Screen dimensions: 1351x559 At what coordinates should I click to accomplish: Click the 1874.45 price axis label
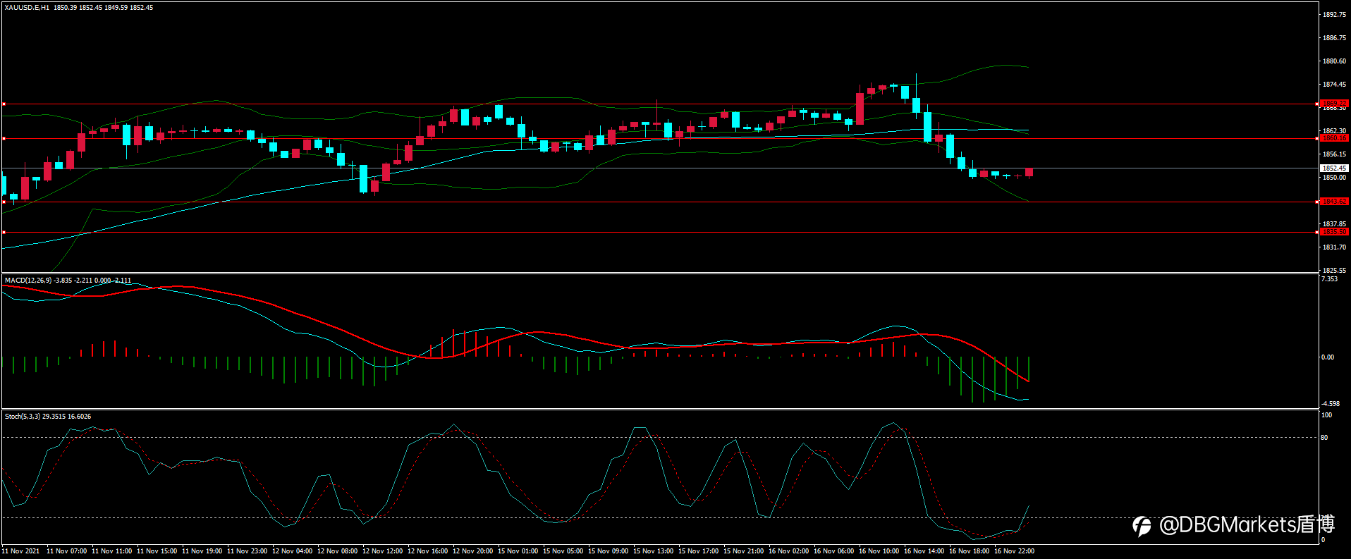1334,85
